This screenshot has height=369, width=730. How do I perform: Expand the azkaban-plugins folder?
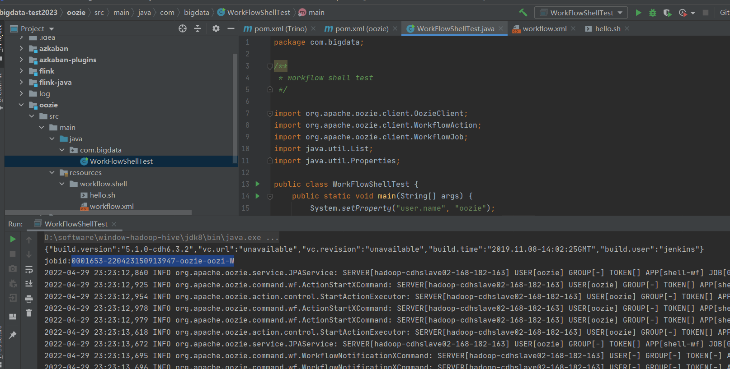pyautogui.click(x=21, y=60)
